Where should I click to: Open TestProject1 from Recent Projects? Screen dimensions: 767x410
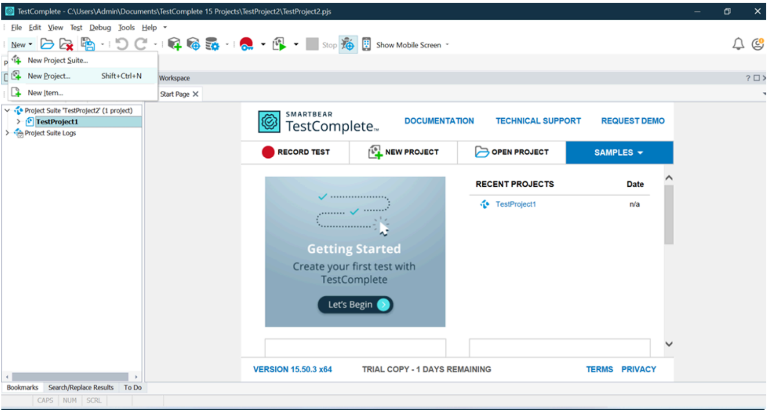point(516,204)
